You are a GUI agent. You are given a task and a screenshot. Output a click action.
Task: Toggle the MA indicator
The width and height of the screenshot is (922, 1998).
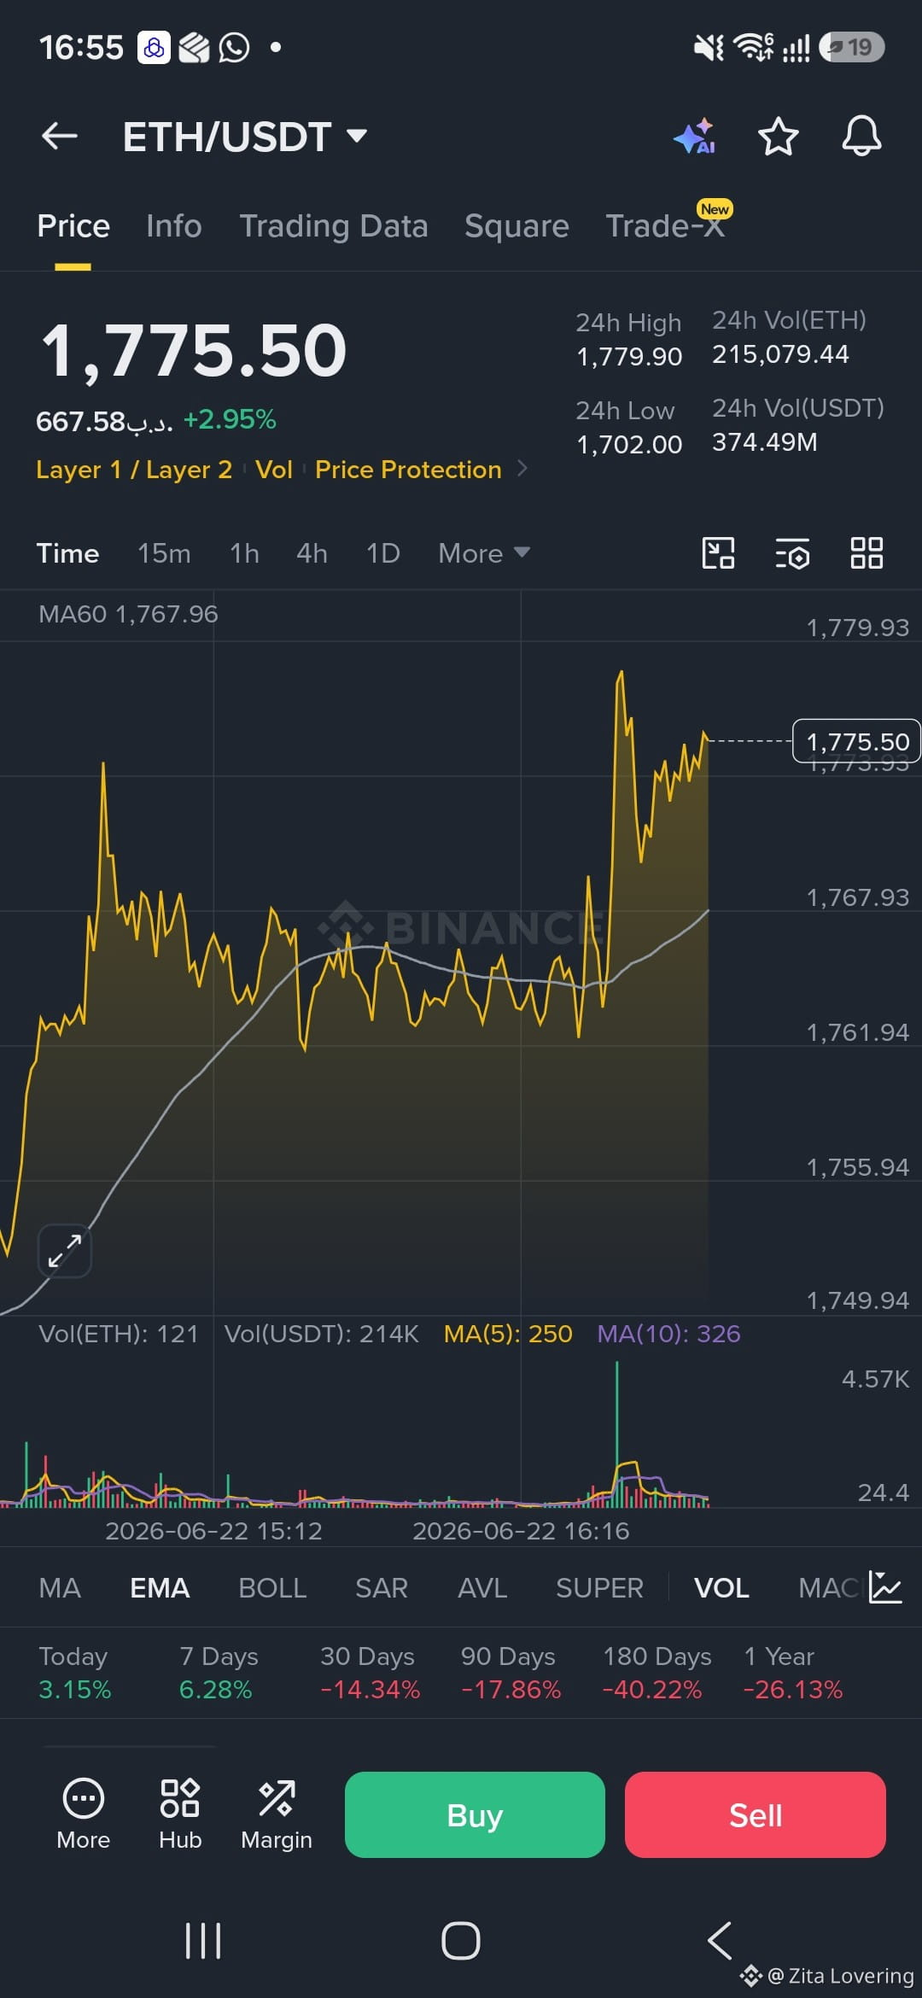60,1588
